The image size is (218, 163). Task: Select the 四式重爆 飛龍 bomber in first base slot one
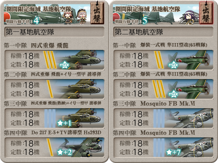tap(54, 60)
